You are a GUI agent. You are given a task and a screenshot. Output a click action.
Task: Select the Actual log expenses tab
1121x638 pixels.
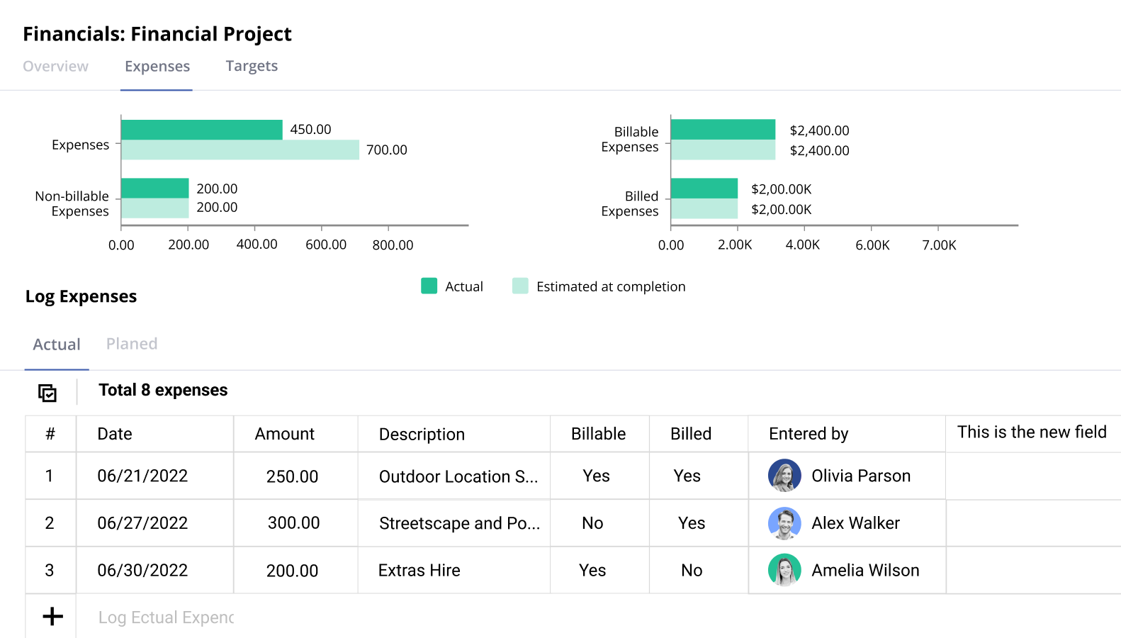(x=57, y=345)
